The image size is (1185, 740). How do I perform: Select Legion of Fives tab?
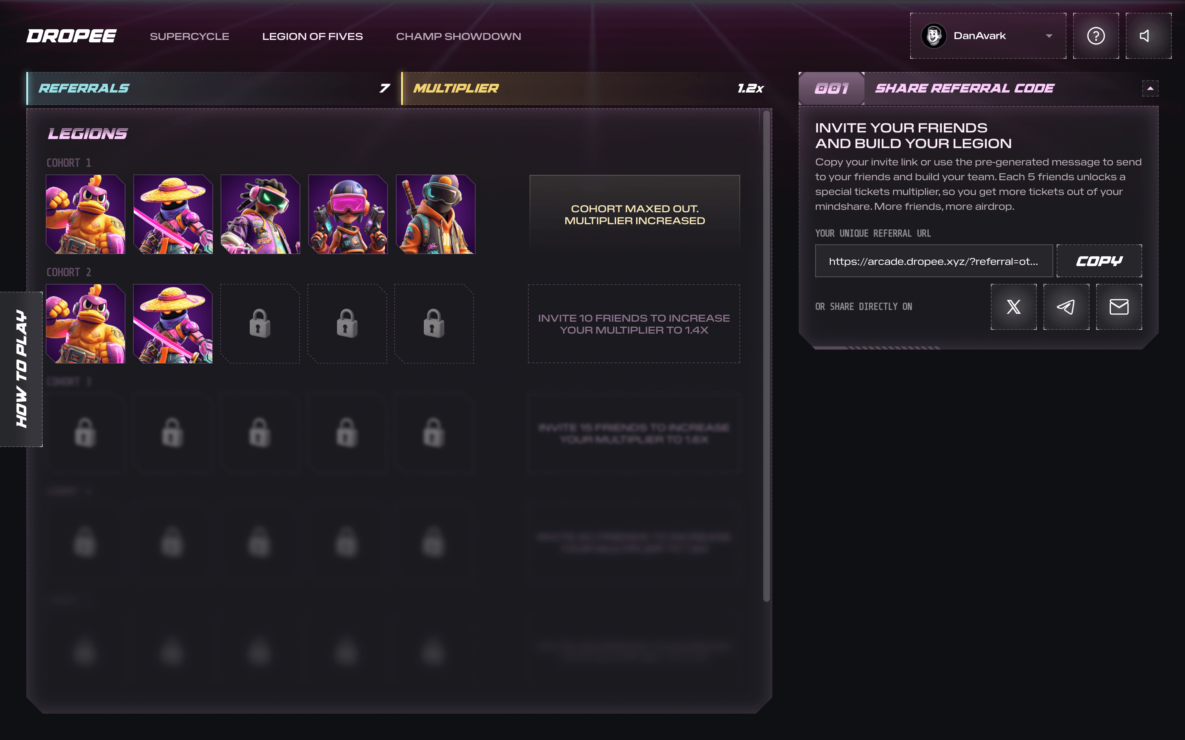coord(312,36)
